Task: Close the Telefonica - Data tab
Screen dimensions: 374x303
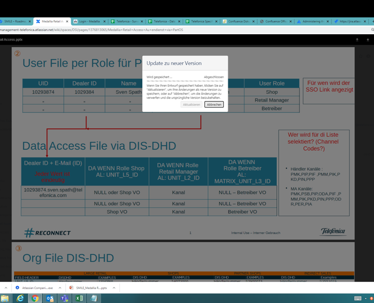Action: (x=179, y=21)
